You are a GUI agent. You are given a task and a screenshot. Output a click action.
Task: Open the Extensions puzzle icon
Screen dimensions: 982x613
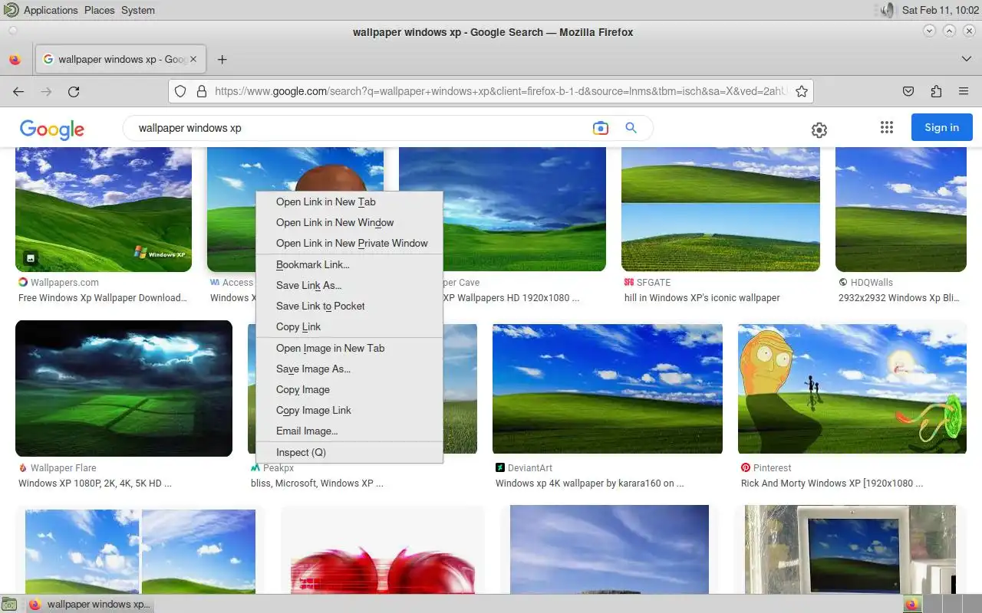936,91
